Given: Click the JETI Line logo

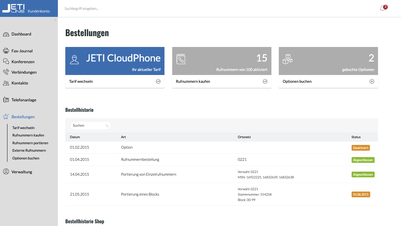Looking at the screenshot, I should 14,8.
